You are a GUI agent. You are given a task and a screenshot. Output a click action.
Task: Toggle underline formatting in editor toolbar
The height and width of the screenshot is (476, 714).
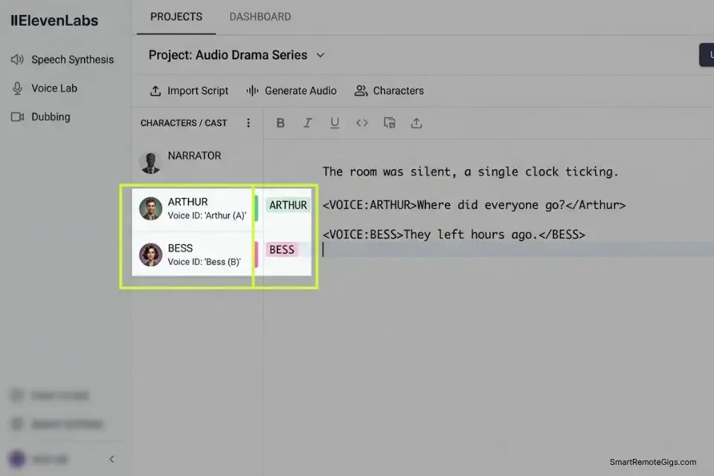tap(335, 123)
